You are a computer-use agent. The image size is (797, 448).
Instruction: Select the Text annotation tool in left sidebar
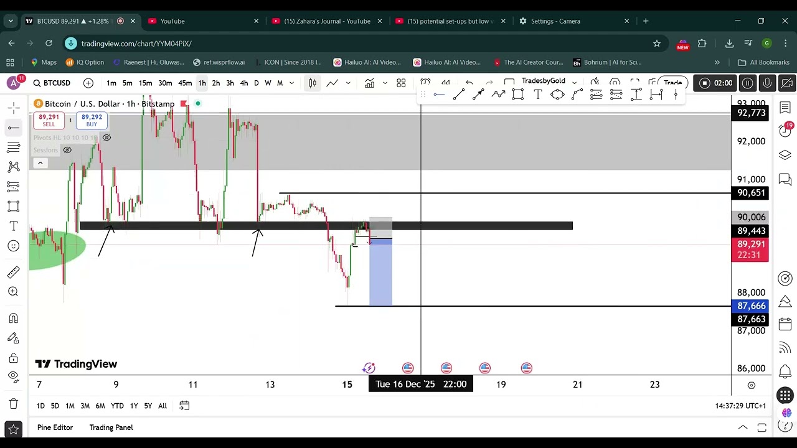tap(13, 226)
